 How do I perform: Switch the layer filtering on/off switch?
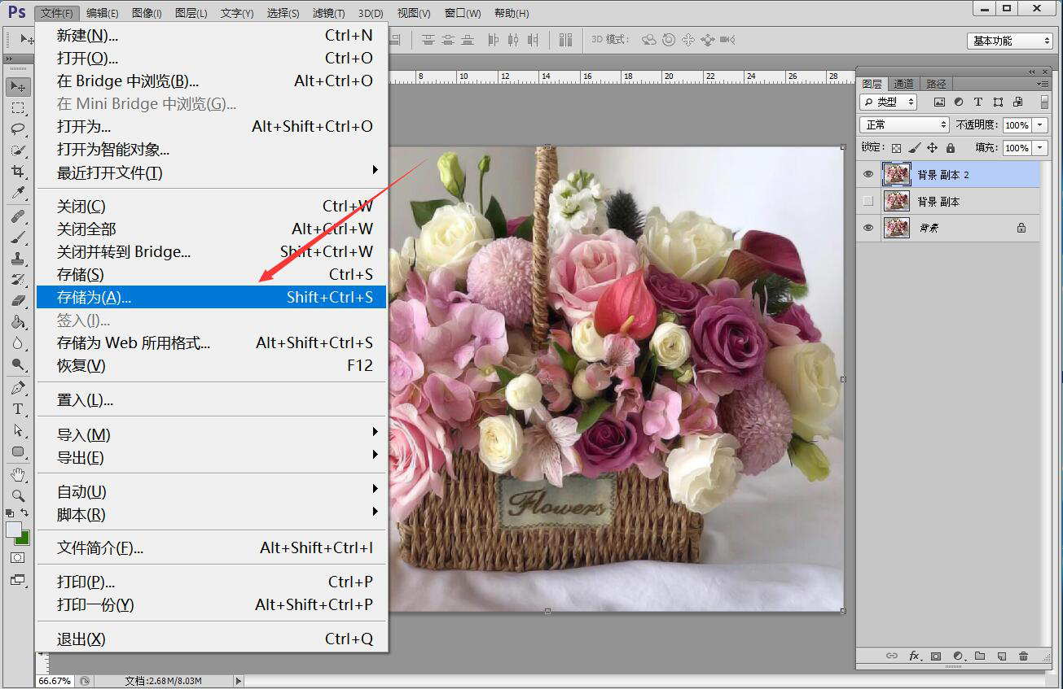point(1045,102)
